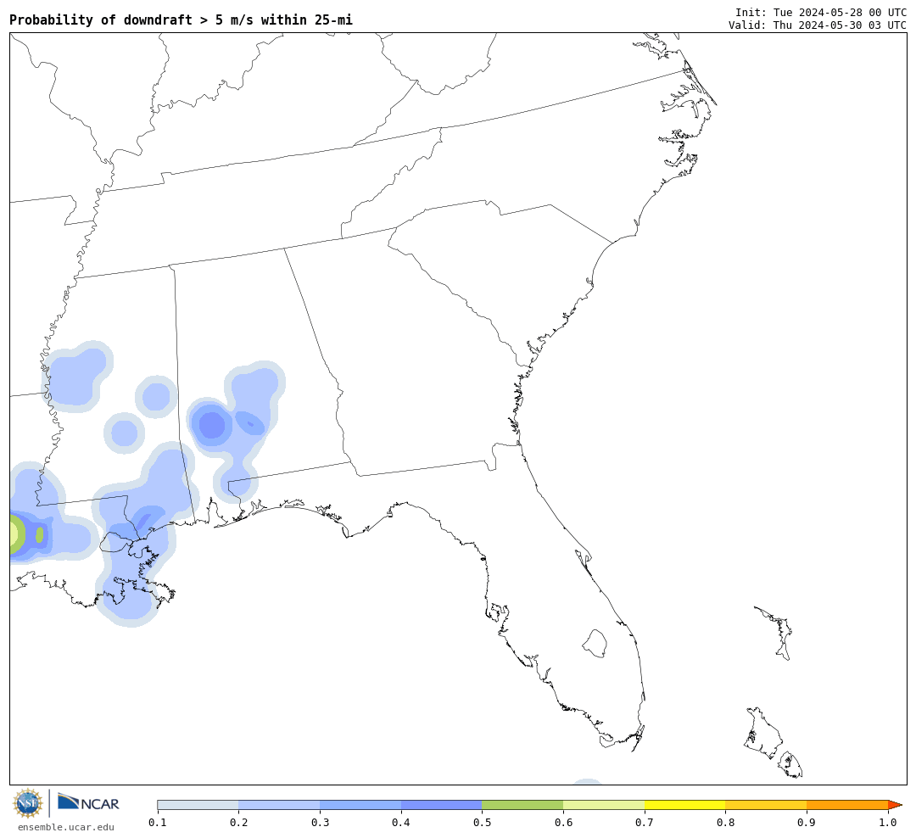The image size is (916, 838).
Task: Click the 0.2–0.3 light blue colorbar segment
Action: (279, 805)
